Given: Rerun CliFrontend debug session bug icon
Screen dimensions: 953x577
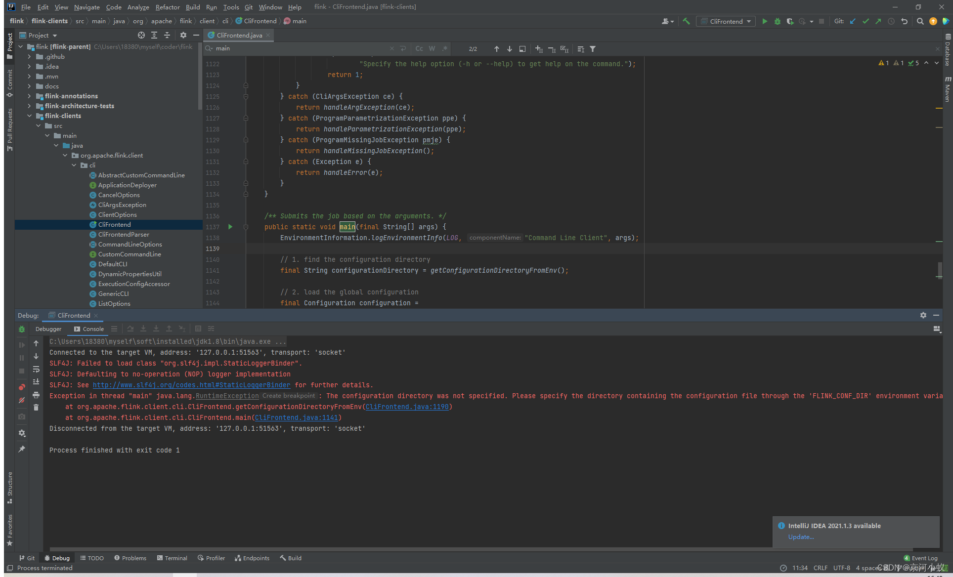Looking at the screenshot, I should [x=22, y=329].
